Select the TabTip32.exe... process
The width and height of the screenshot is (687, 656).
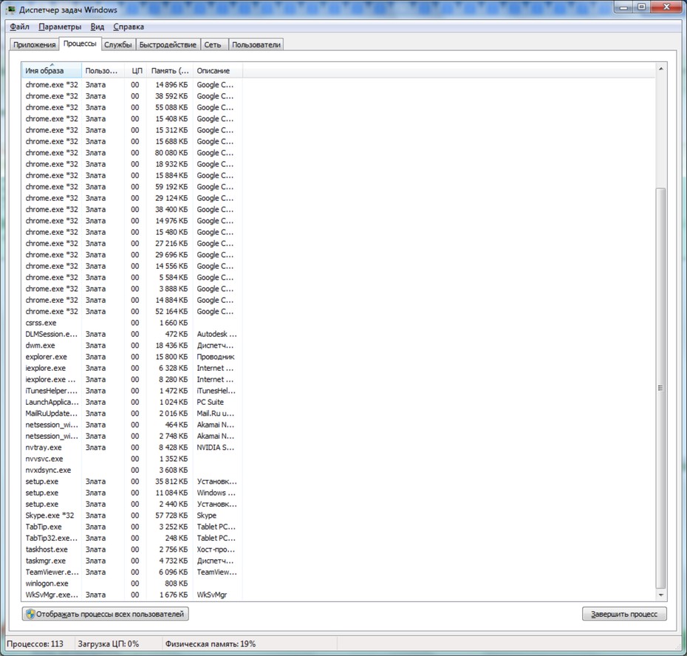131,539
